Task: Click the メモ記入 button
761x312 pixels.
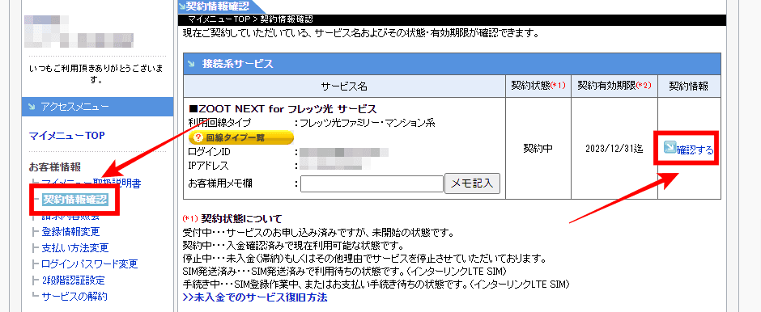Action: [472, 183]
